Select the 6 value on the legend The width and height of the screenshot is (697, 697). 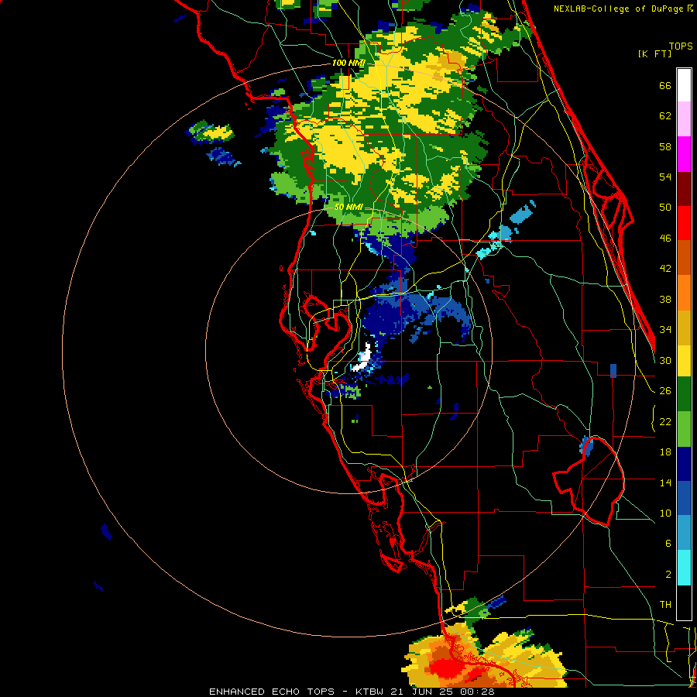(x=668, y=544)
